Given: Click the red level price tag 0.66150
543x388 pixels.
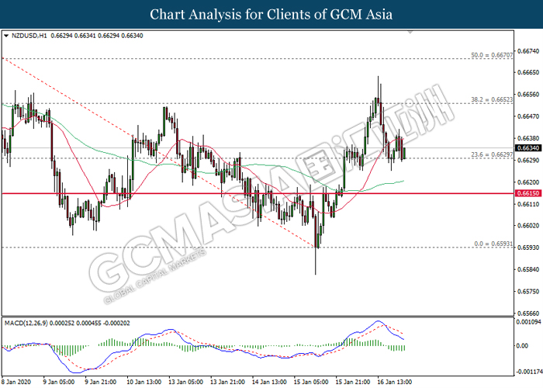Looking at the screenshot, I should (528, 193).
